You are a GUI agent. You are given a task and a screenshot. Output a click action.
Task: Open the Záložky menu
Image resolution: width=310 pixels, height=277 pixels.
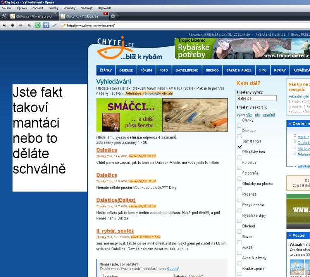point(53,8)
